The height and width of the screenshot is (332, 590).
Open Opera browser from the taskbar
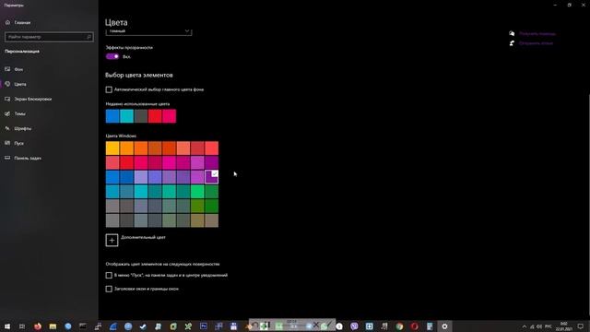414,326
